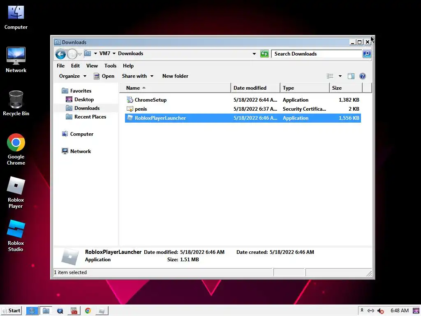Image resolution: width=421 pixels, height=316 pixels.
Task: Open the view options dropdown arrow
Action: pyautogui.click(x=340, y=76)
